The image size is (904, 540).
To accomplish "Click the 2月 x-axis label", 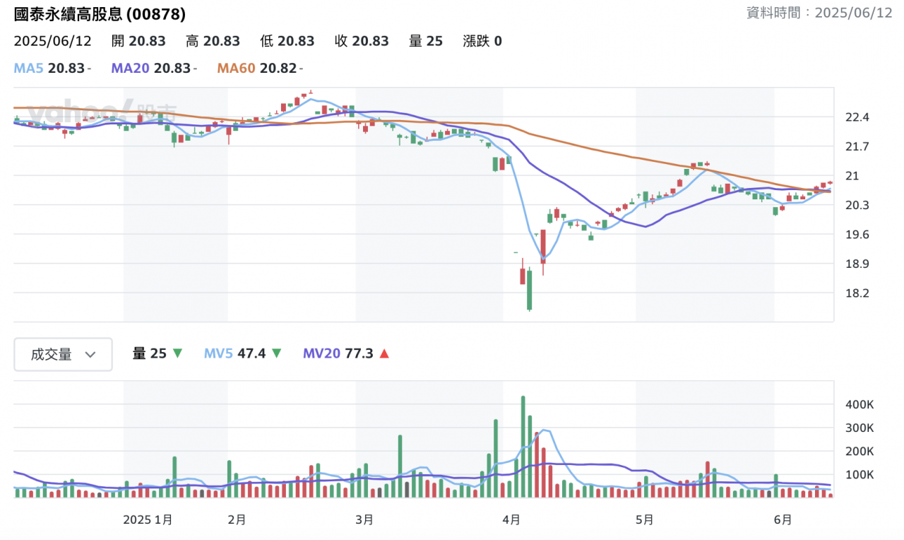I will tap(237, 520).
